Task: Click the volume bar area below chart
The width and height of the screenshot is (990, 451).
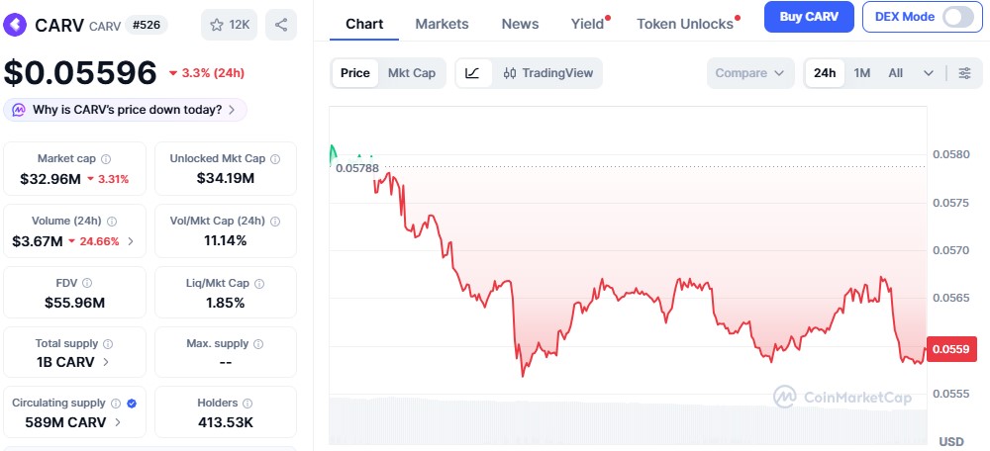Action: pyautogui.click(x=628, y=420)
